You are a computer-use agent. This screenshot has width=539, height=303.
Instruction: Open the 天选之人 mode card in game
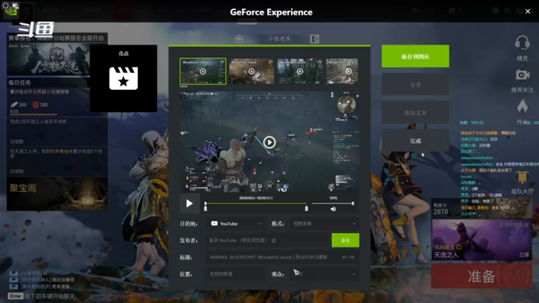(482, 240)
